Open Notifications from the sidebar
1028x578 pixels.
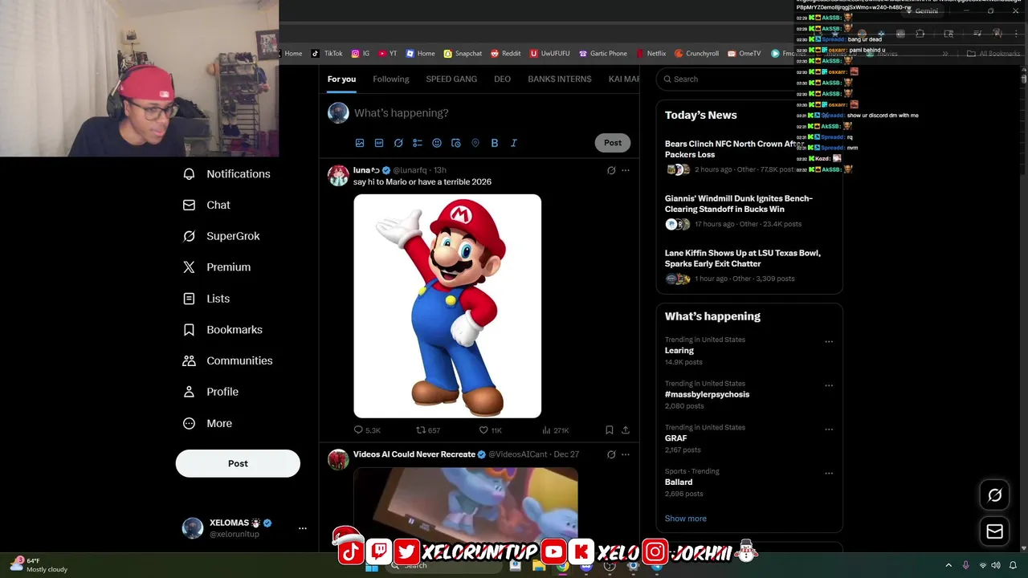click(226, 173)
